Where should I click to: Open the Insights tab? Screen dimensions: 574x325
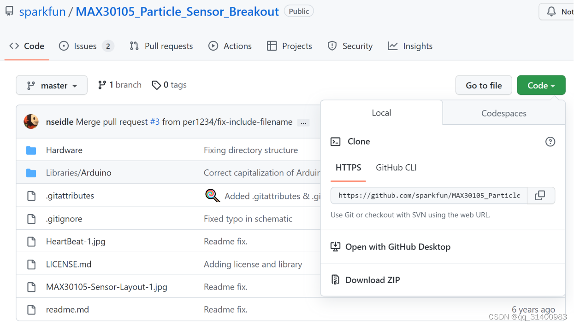pyautogui.click(x=410, y=46)
